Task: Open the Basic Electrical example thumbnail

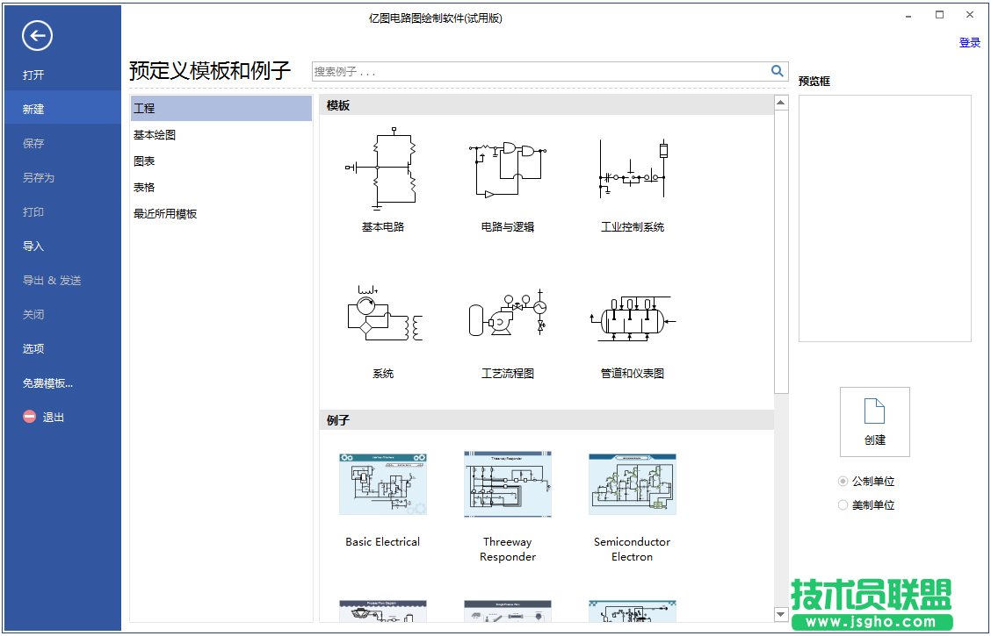Action: point(381,483)
